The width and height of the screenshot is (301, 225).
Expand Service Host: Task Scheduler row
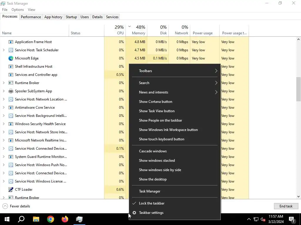4,50
